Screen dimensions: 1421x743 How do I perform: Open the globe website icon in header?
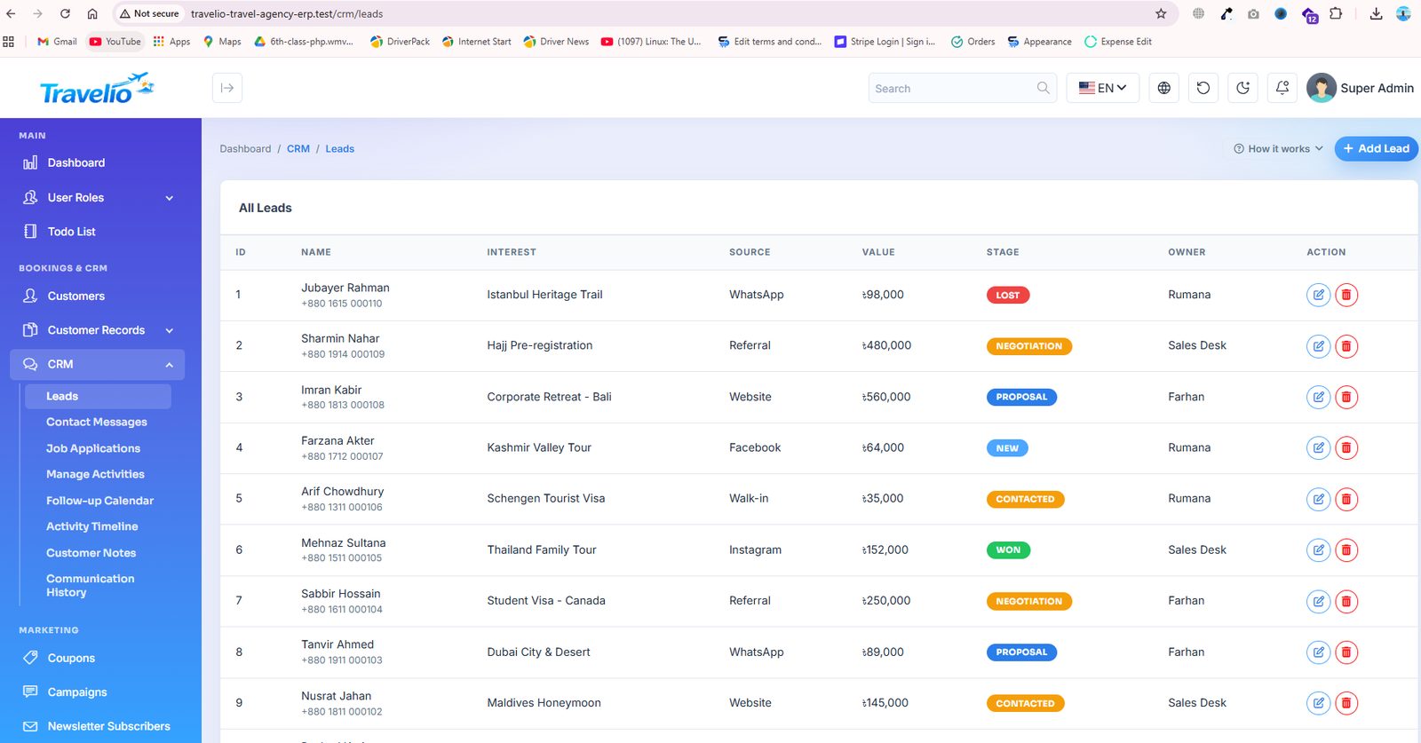pyautogui.click(x=1163, y=88)
